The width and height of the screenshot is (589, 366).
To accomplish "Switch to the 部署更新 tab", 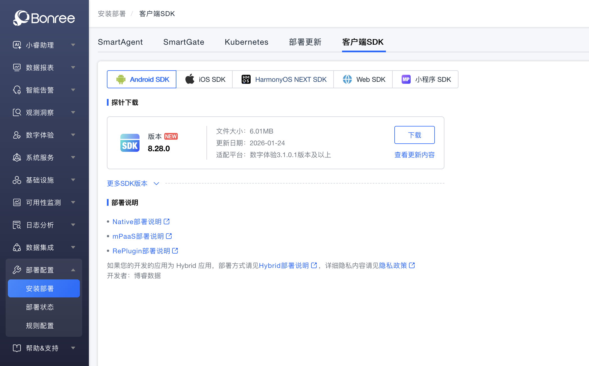I will tap(305, 42).
